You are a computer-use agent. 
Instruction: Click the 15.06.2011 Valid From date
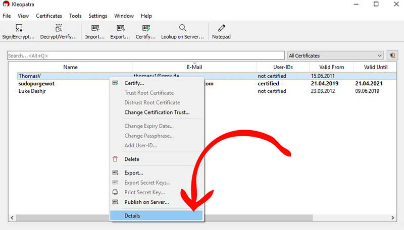click(323, 76)
